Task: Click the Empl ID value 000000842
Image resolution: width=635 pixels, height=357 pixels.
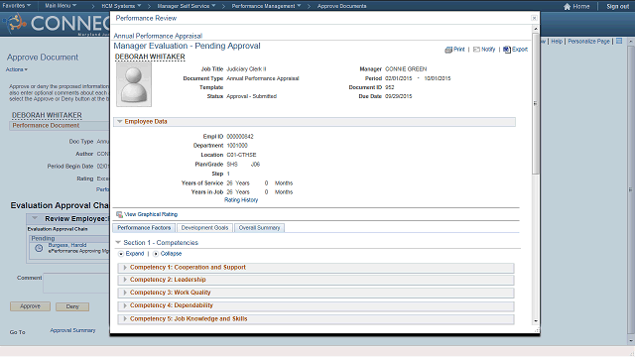Action: point(240,137)
